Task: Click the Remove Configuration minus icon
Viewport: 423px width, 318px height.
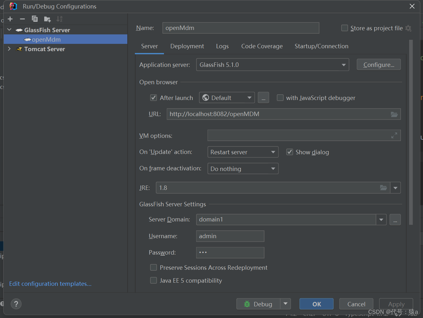Action: coord(22,19)
